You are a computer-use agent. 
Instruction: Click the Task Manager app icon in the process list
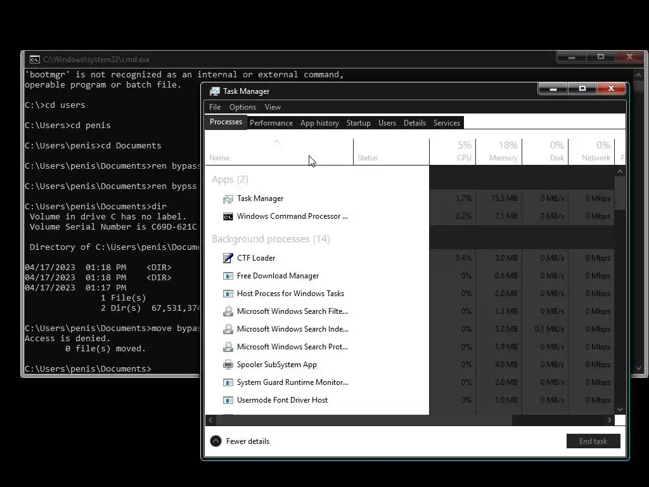(228, 198)
